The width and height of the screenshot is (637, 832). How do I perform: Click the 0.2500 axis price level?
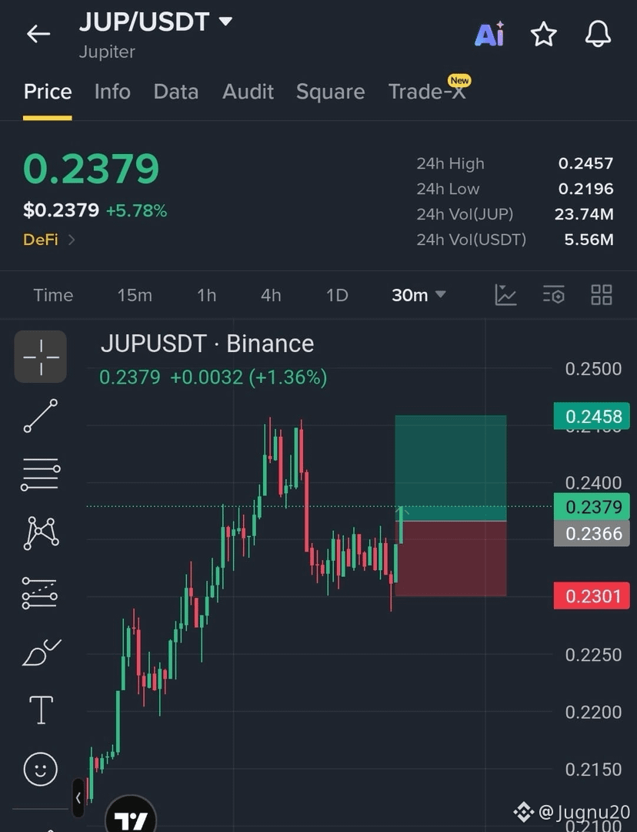click(x=593, y=369)
